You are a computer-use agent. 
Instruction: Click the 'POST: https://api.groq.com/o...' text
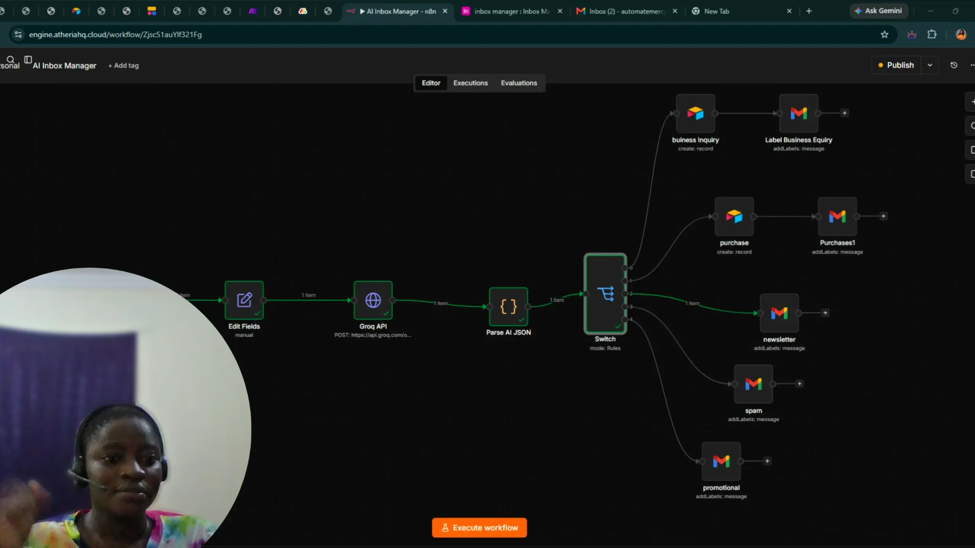coord(372,335)
